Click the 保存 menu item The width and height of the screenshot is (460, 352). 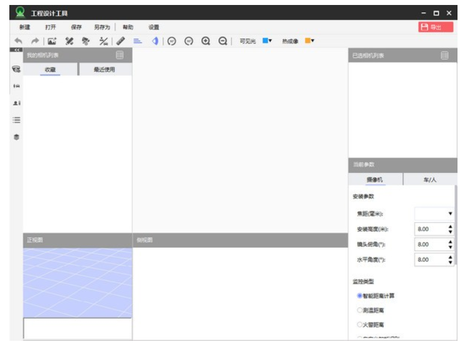[x=77, y=27]
